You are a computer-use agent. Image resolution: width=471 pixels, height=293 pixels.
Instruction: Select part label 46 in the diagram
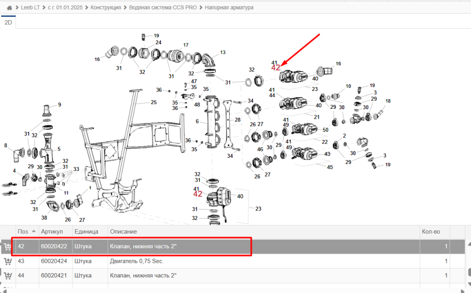click(x=260, y=149)
